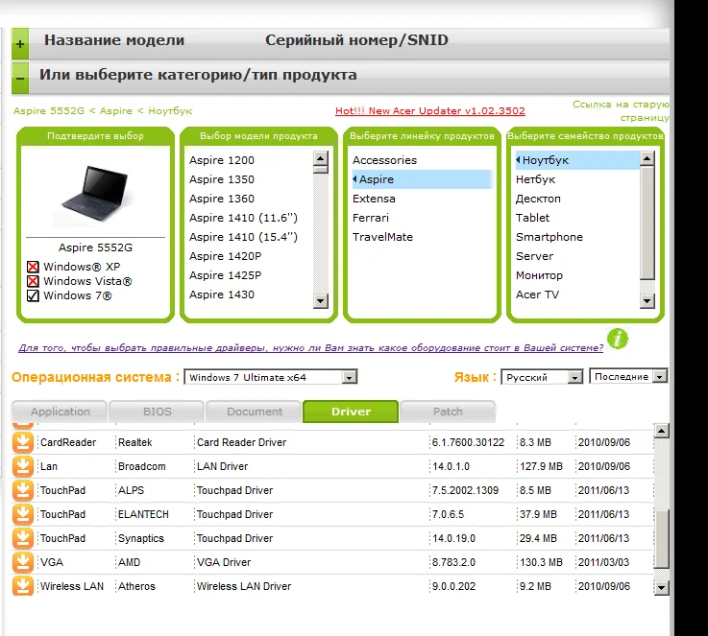Viewport: 708px width, 636px height.
Task: Select Aspire 1410 (11.6'') model
Action: 243,218
